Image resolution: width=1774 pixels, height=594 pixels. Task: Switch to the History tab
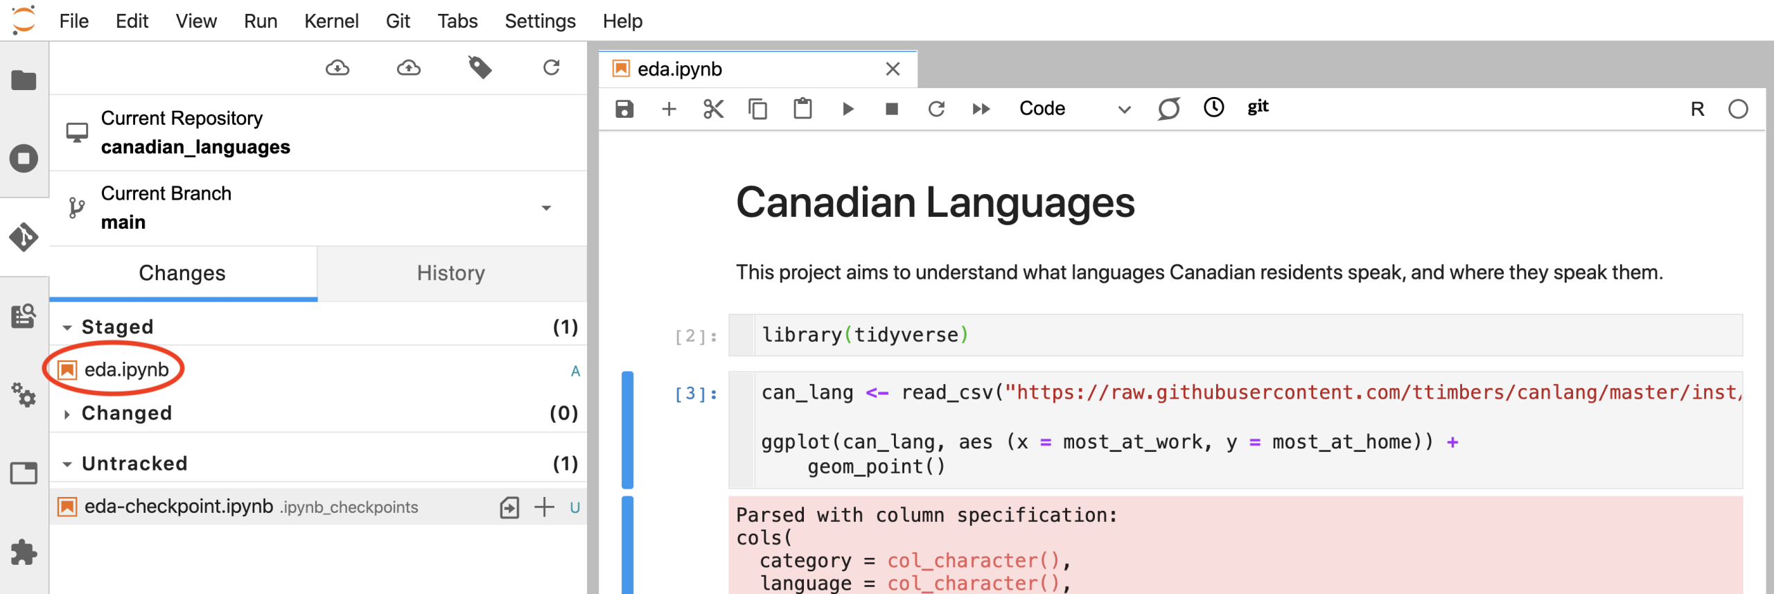tap(451, 273)
